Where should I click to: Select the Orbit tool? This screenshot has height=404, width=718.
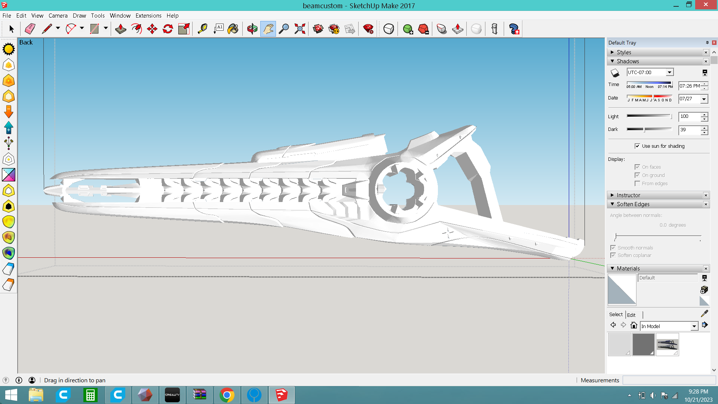click(252, 29)
